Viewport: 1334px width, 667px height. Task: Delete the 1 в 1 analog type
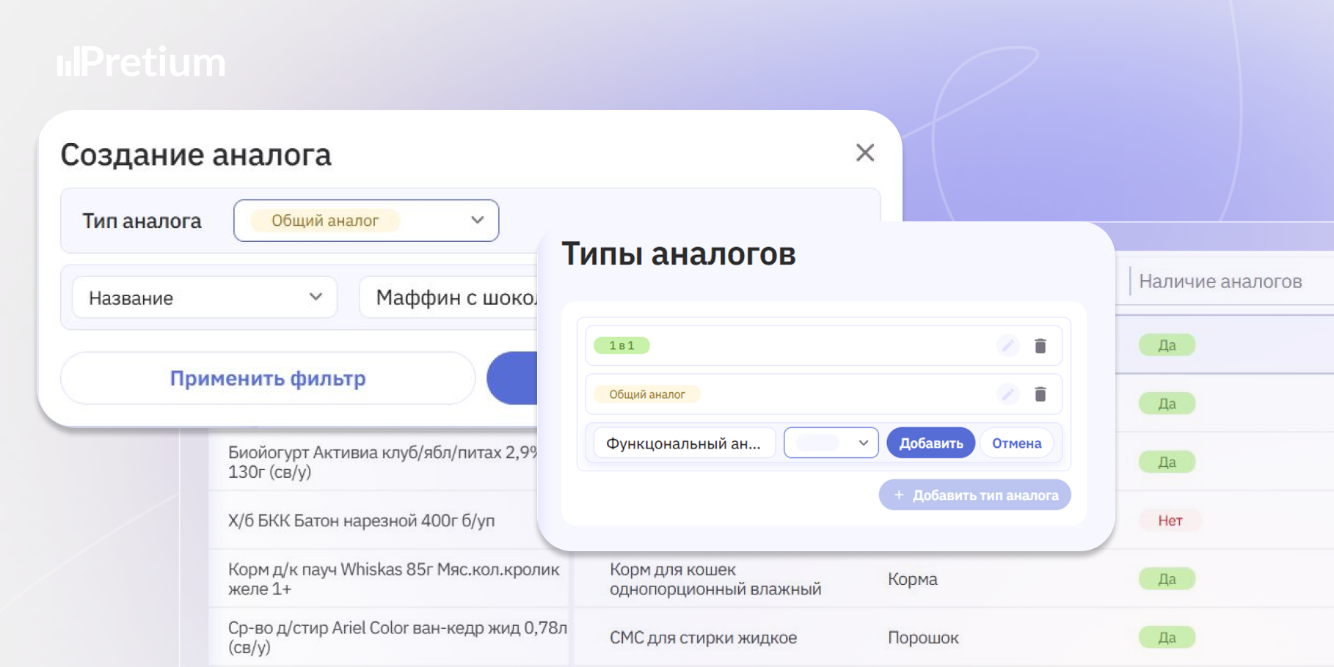tap(1040, 345)
